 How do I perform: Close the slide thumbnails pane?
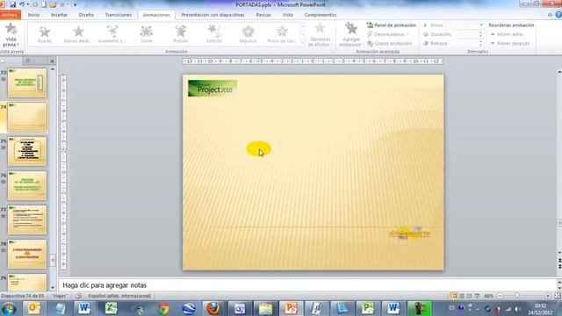point(52,61)
